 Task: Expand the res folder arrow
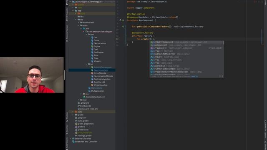[81, 94]
